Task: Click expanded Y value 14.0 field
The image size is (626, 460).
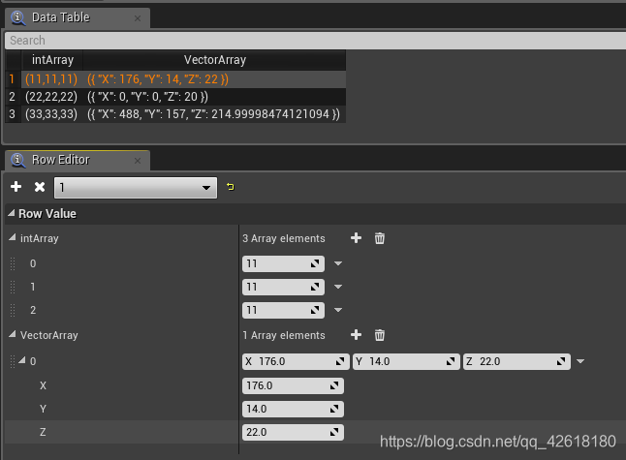Action: pos(293,409)
